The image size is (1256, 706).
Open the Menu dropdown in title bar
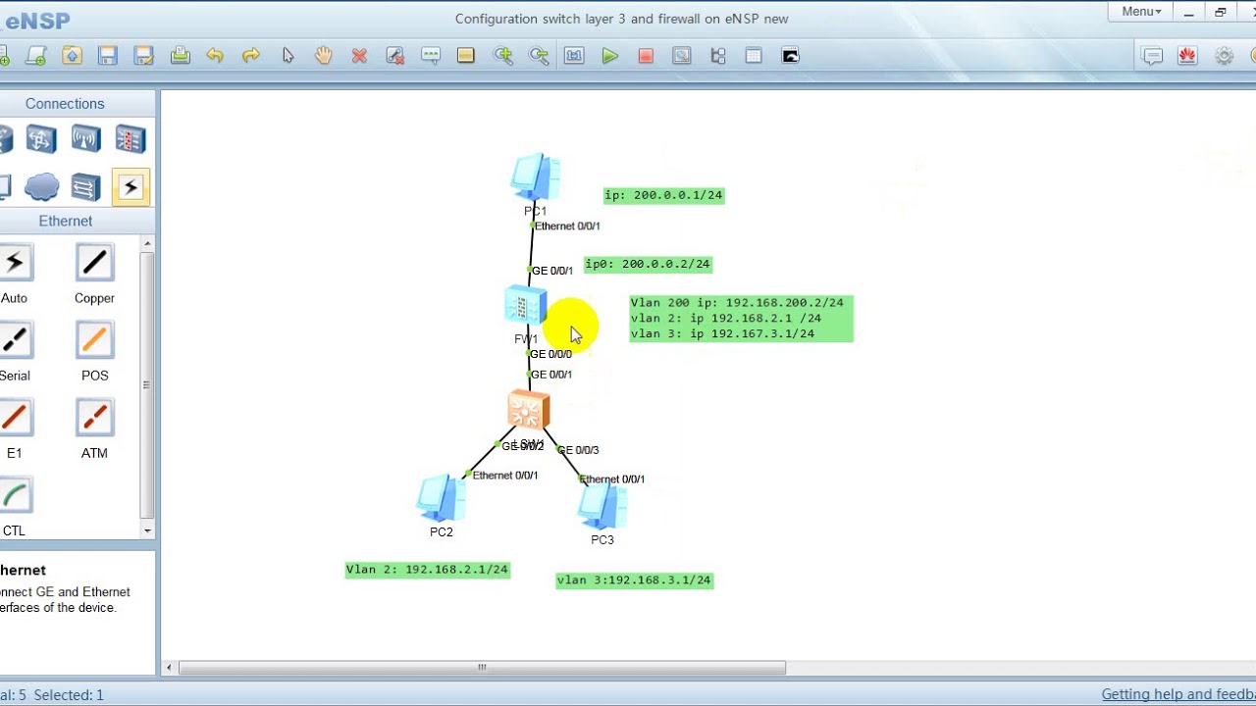tap(1139, 11)
